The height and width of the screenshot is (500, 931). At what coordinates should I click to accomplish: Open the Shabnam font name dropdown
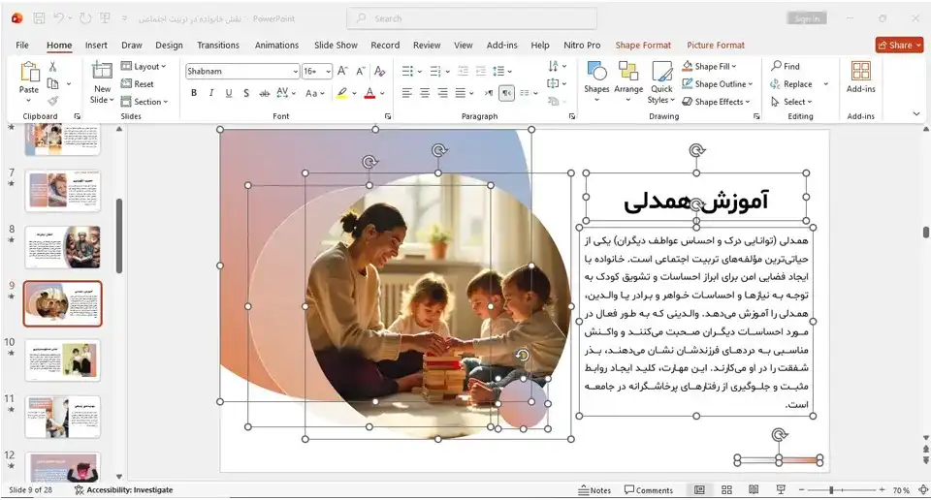(x=295, y=71)
